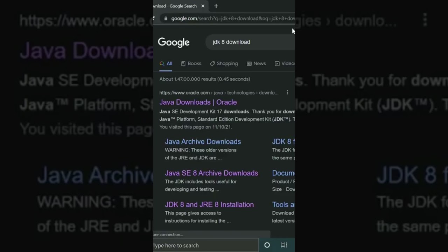The image size is (448, 252).
Task: Open 'Java SE 8 Archive Downloads' sitelink
Action: pos(211,173)
